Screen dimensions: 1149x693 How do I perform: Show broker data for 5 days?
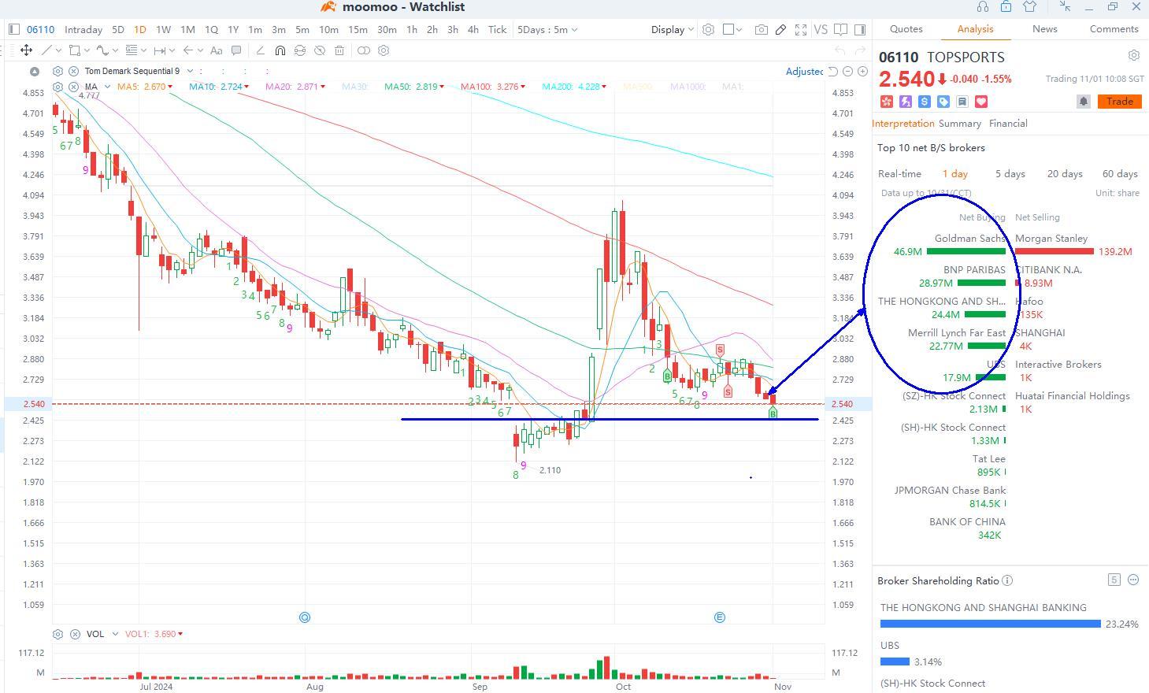pyautogui.click(x=1010, y=174)
